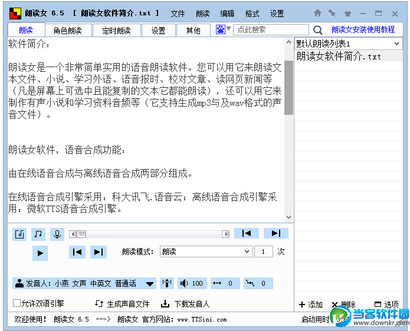Open the 格式 menu
This screenshot has height=331, width=410.
(x=252, y=14)
